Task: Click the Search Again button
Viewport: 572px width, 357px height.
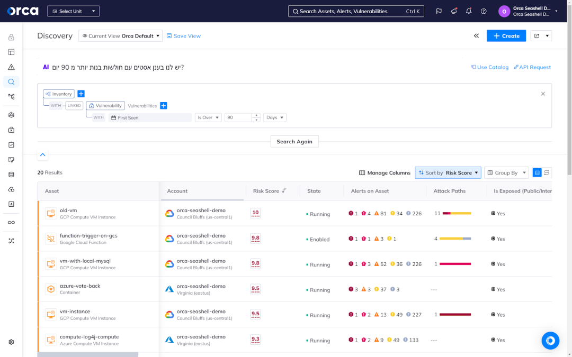Action: [294, 141]
